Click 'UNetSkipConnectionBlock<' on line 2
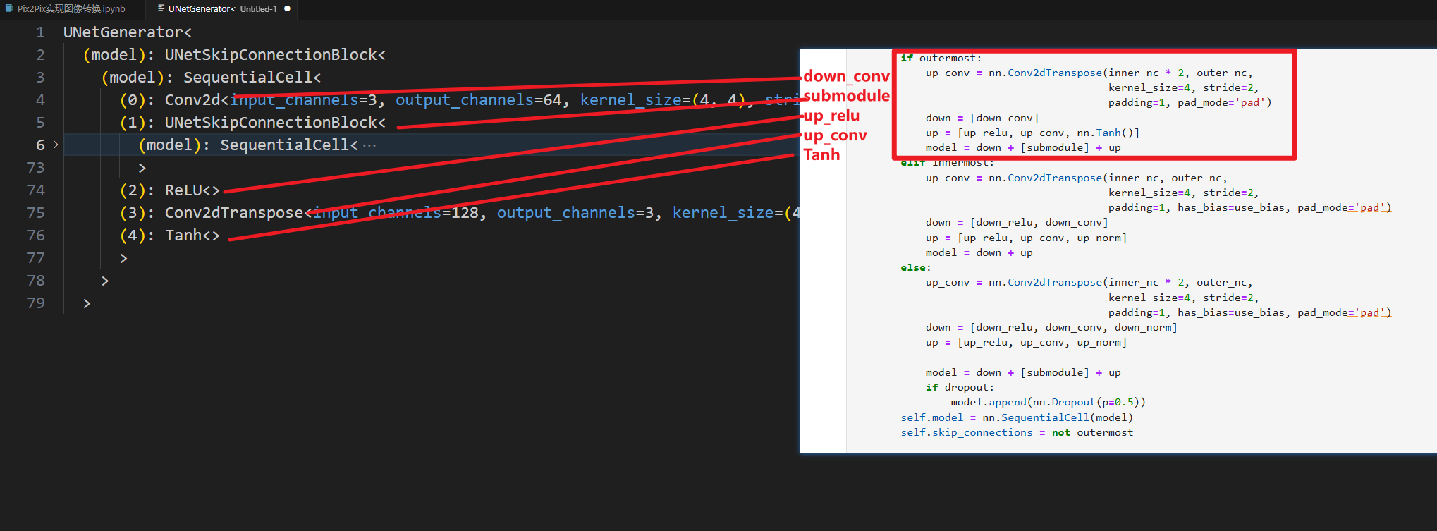Image resolution: width=1437 pixels, height=531 pixels. click(275, 55)
